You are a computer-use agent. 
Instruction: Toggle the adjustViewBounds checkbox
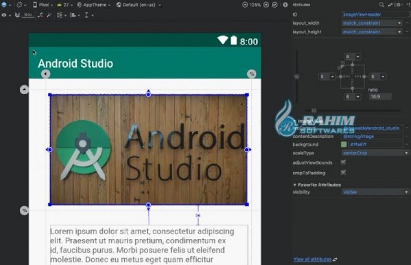pyautogui.click(x=343, y=162)
